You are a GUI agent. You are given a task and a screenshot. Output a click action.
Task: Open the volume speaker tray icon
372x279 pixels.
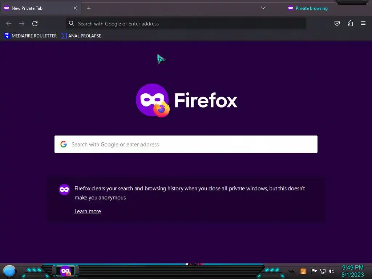click(x=331, y=271)
